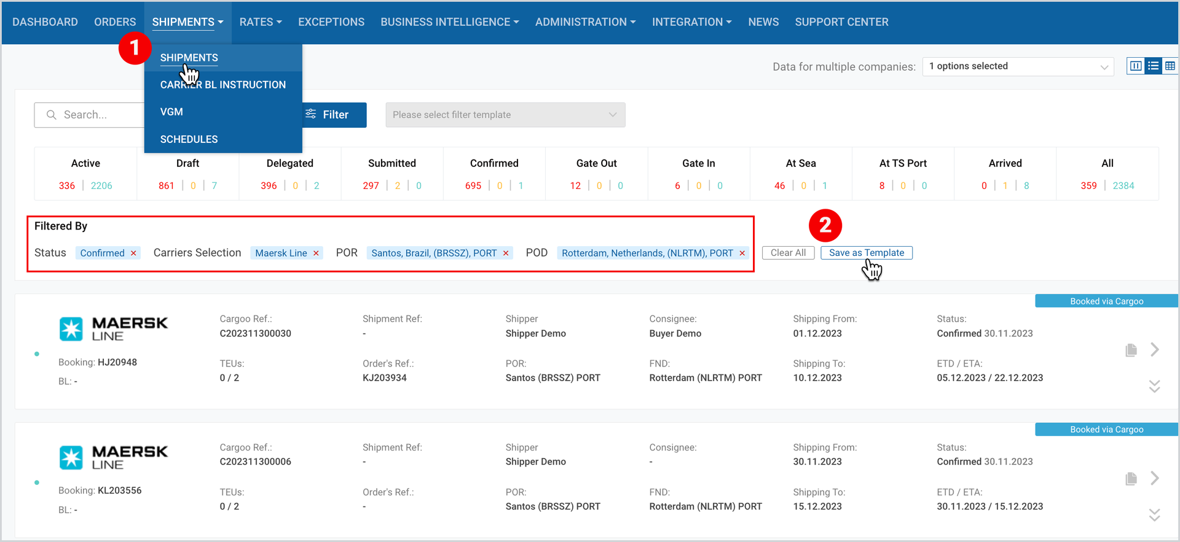This screenshot has height=542, width=1180.
Task: Select Schedules in the Shipments submenu
Action: (x=223, y=139)
